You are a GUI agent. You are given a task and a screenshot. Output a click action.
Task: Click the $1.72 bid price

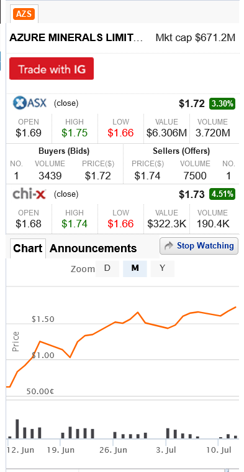click(98, 176)
